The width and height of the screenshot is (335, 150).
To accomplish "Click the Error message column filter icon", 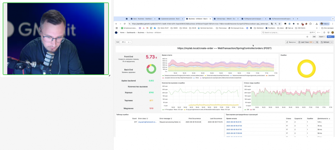I will point(171,119).
